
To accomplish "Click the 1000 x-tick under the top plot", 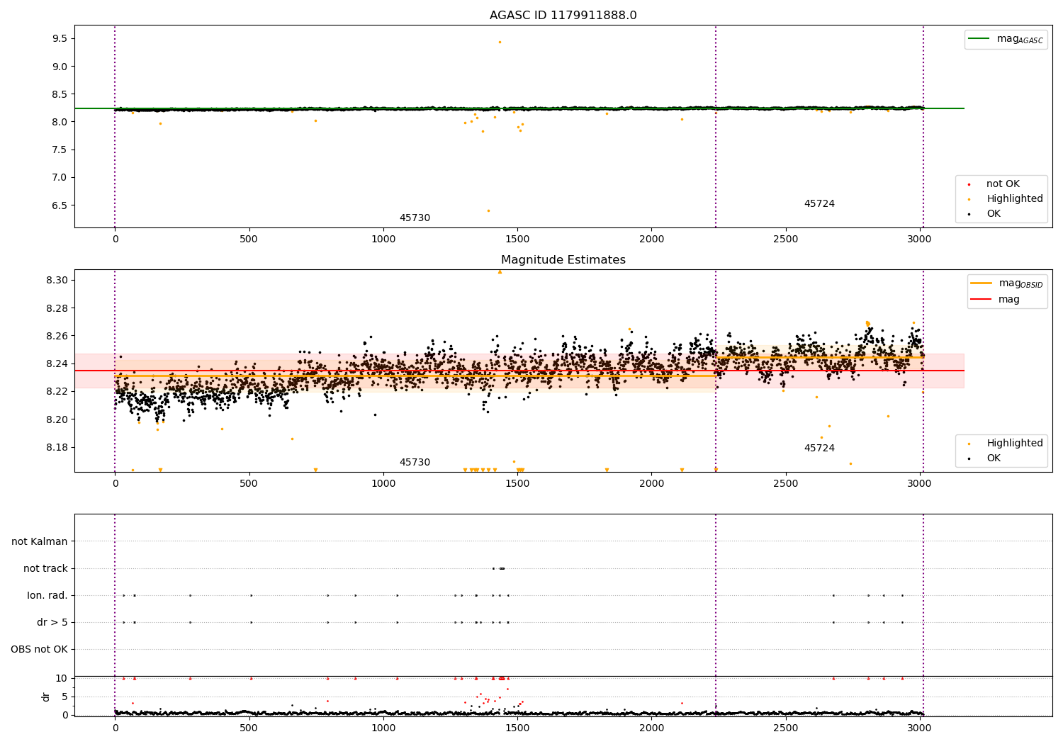I will pyautogui.click(x=383, y=239).
